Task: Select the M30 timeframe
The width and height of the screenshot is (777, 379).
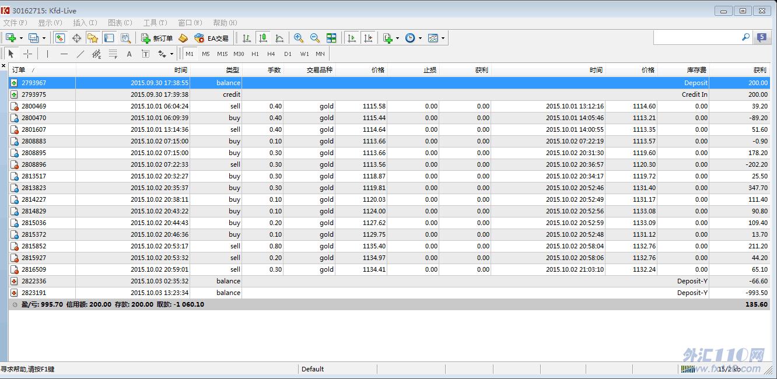Action: [239, 54]
